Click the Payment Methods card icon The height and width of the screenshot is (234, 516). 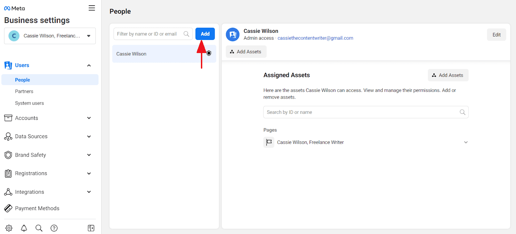click(x=8, y=209)
